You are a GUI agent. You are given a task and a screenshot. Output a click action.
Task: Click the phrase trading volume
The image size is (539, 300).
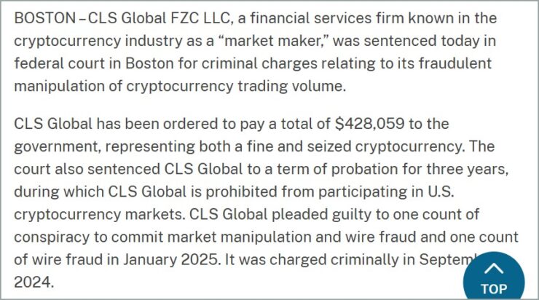[291, 86]
